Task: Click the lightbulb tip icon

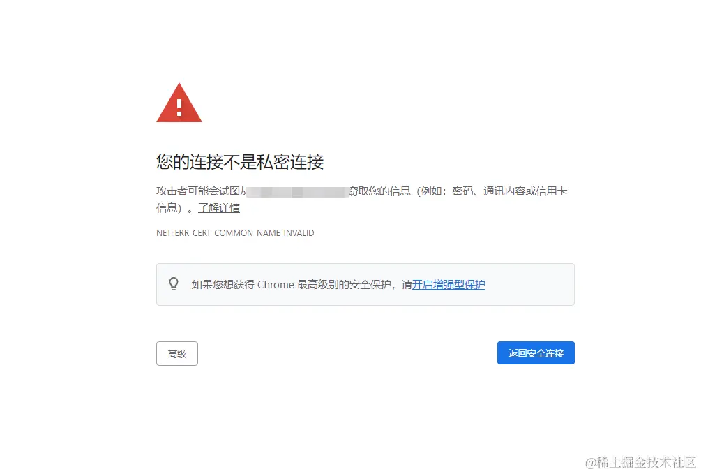Action: pyautogui.click(x=174, y=284)
